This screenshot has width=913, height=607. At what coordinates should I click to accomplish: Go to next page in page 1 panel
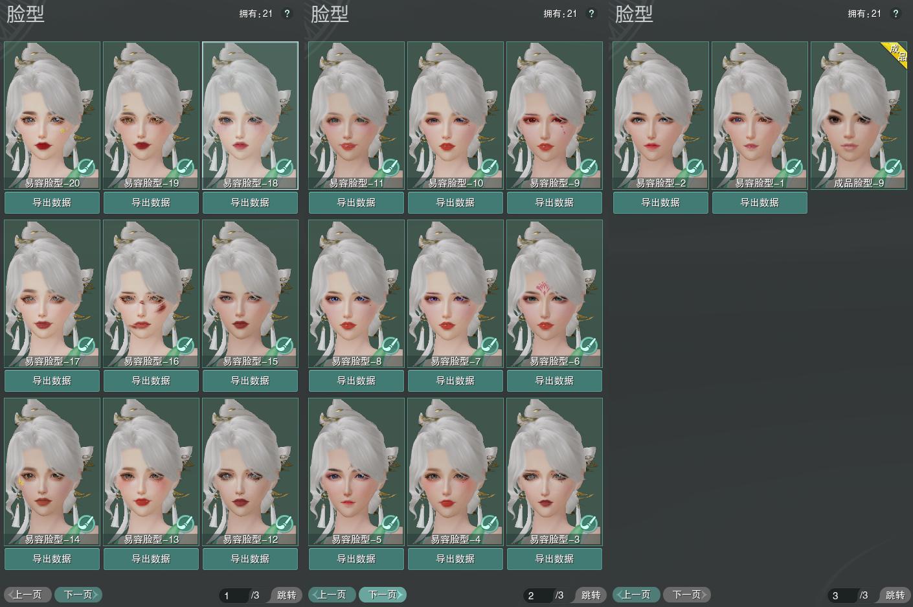78,595
